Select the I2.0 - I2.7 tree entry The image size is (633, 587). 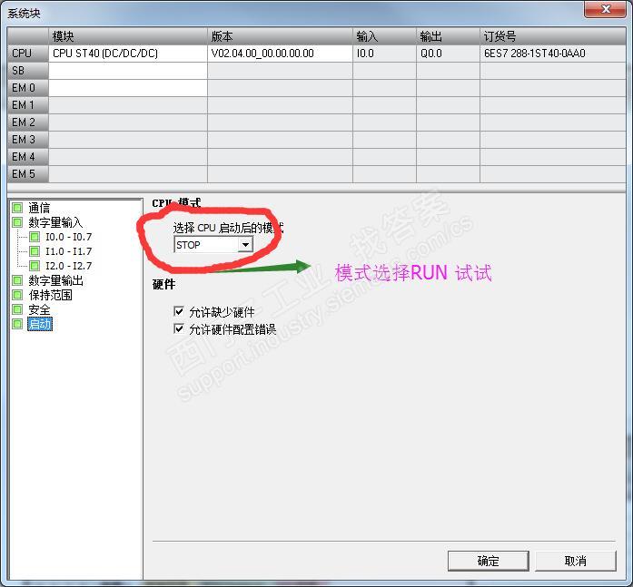[69, 266]
